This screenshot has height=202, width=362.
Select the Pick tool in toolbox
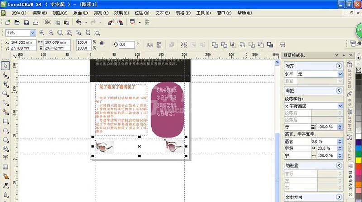coord(5,66)
